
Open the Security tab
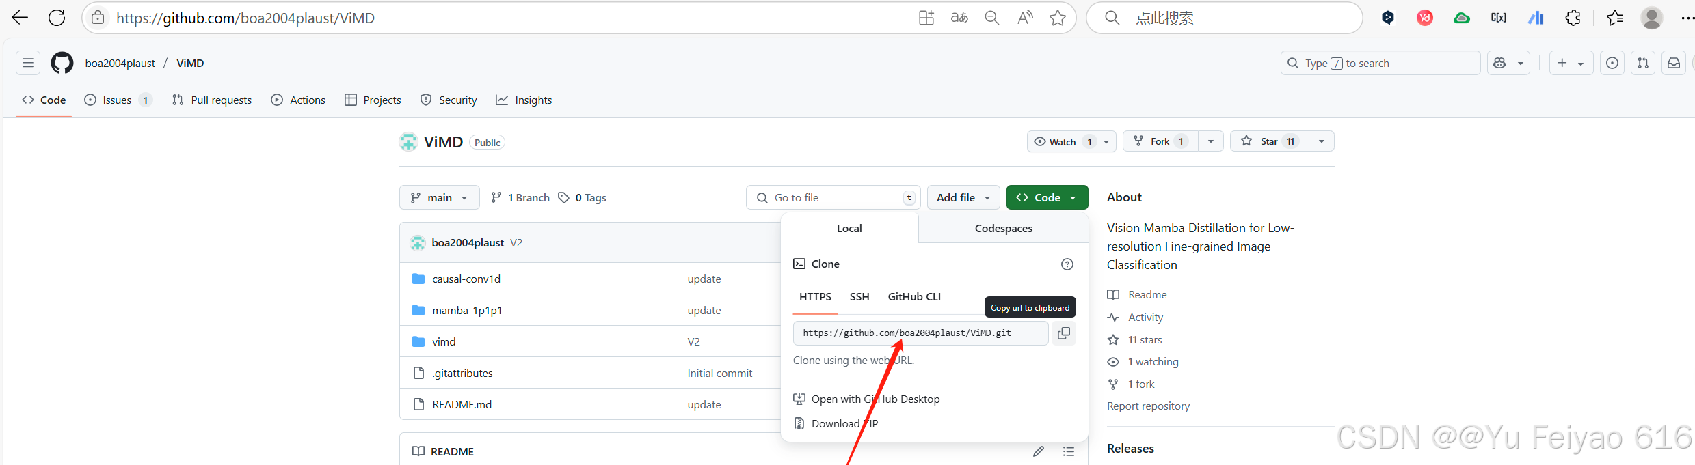pos(449,100)
